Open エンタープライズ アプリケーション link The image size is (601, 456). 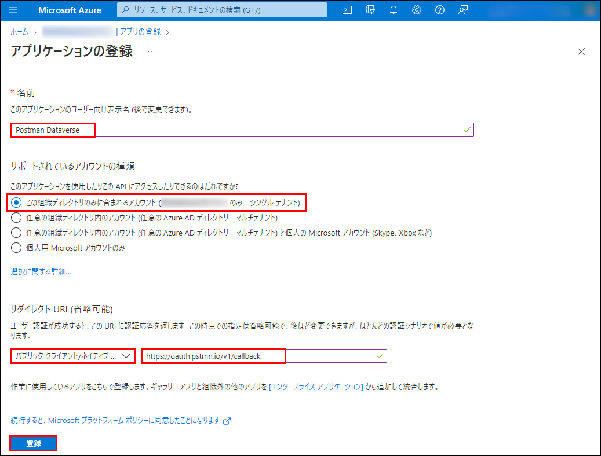pyautogui.click(x=316, y=387)
